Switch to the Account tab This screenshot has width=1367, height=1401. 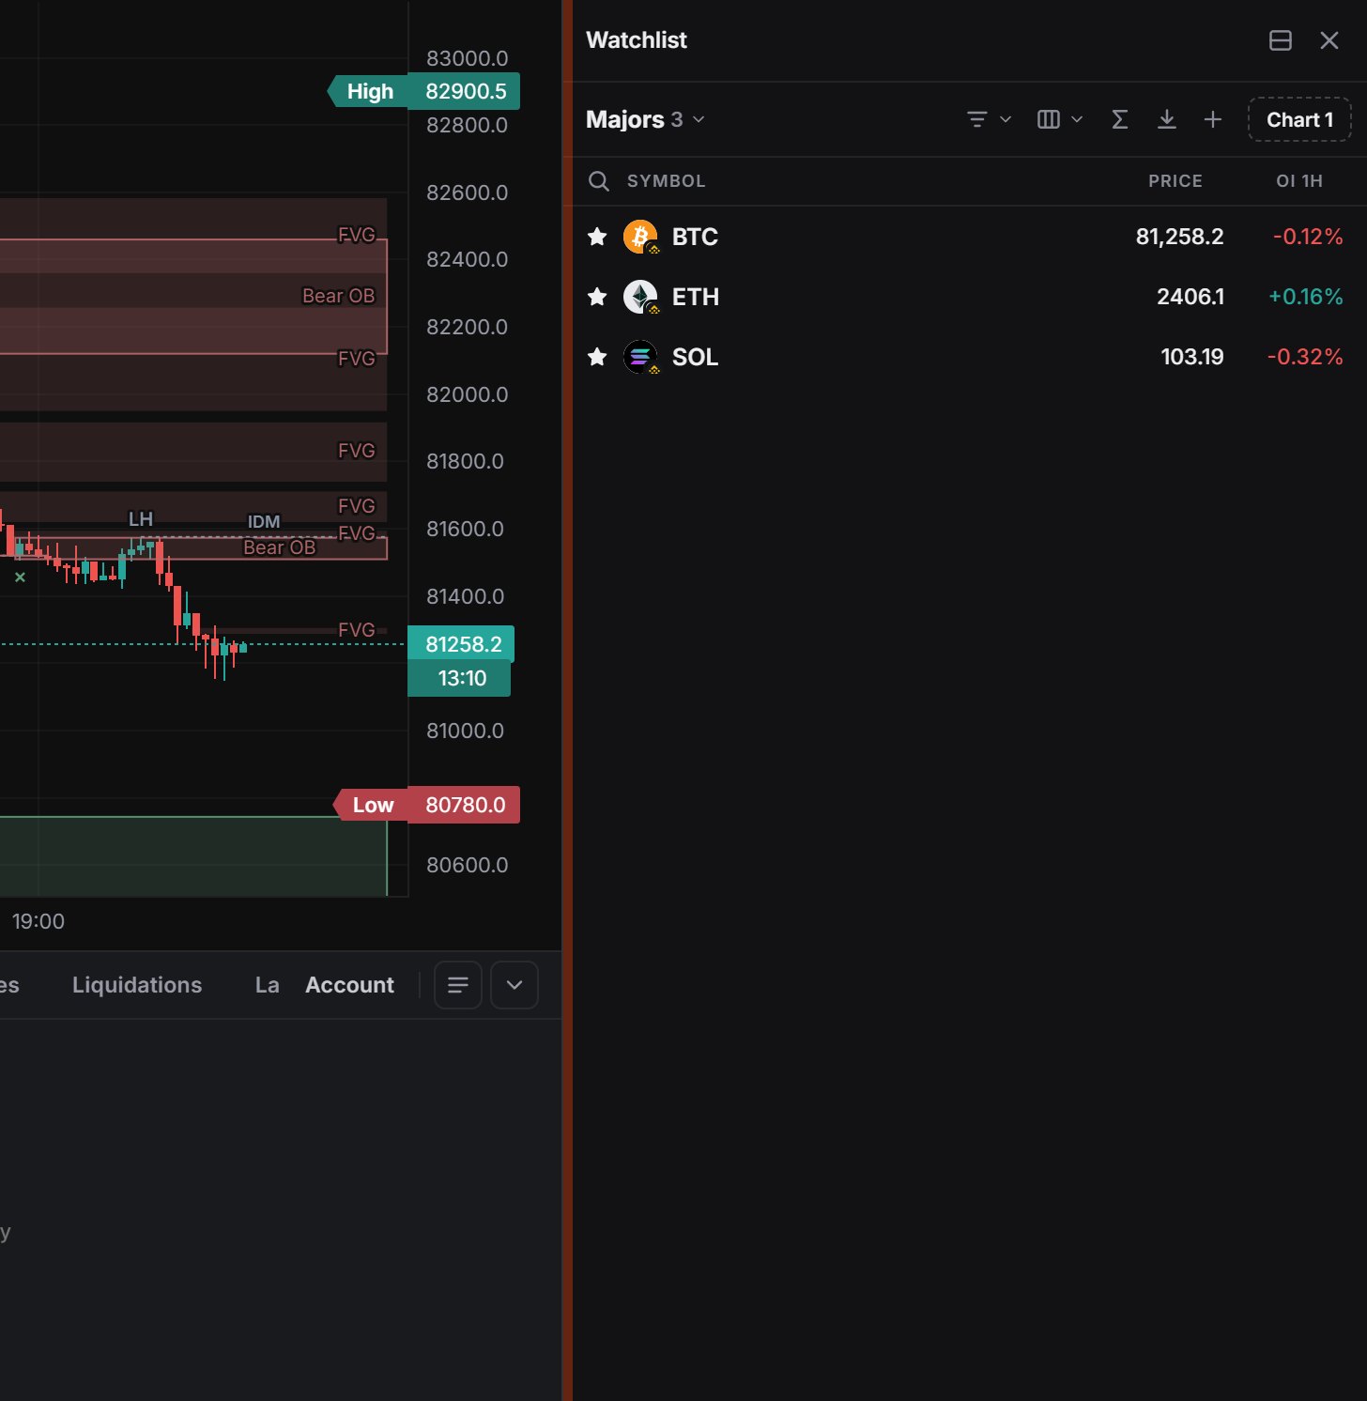point(349,985)
